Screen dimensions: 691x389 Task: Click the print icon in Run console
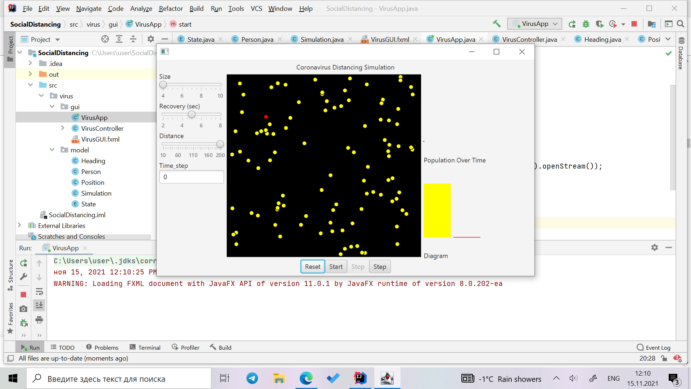39,319
